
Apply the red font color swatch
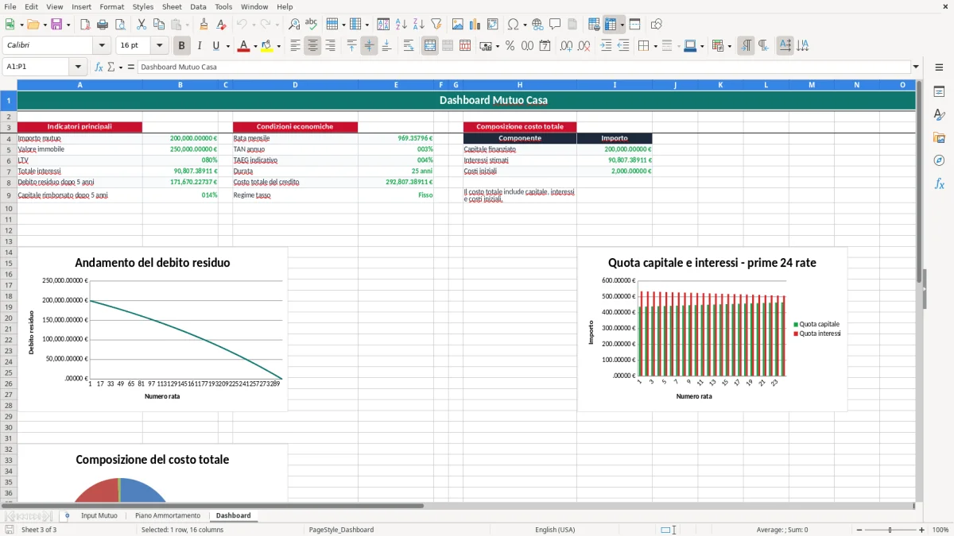[x=243, y=46]
